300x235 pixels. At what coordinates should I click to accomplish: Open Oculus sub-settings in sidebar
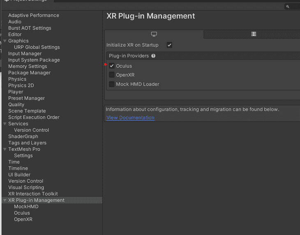[x=22, y=213]
